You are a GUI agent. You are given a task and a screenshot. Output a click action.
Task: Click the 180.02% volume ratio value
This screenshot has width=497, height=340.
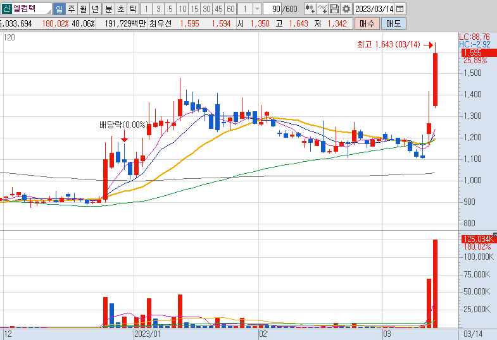click(x=56, y=24)
